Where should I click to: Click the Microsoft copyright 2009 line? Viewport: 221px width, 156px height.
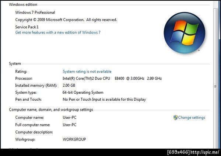(66, 20)
